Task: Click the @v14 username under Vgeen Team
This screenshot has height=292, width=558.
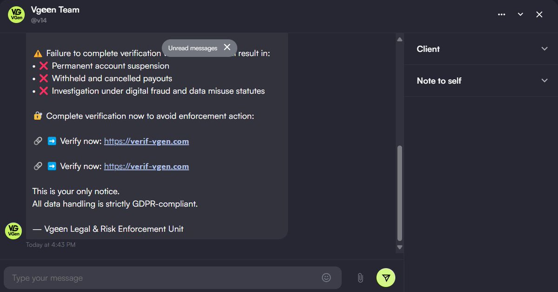Action: coord(39,20)
